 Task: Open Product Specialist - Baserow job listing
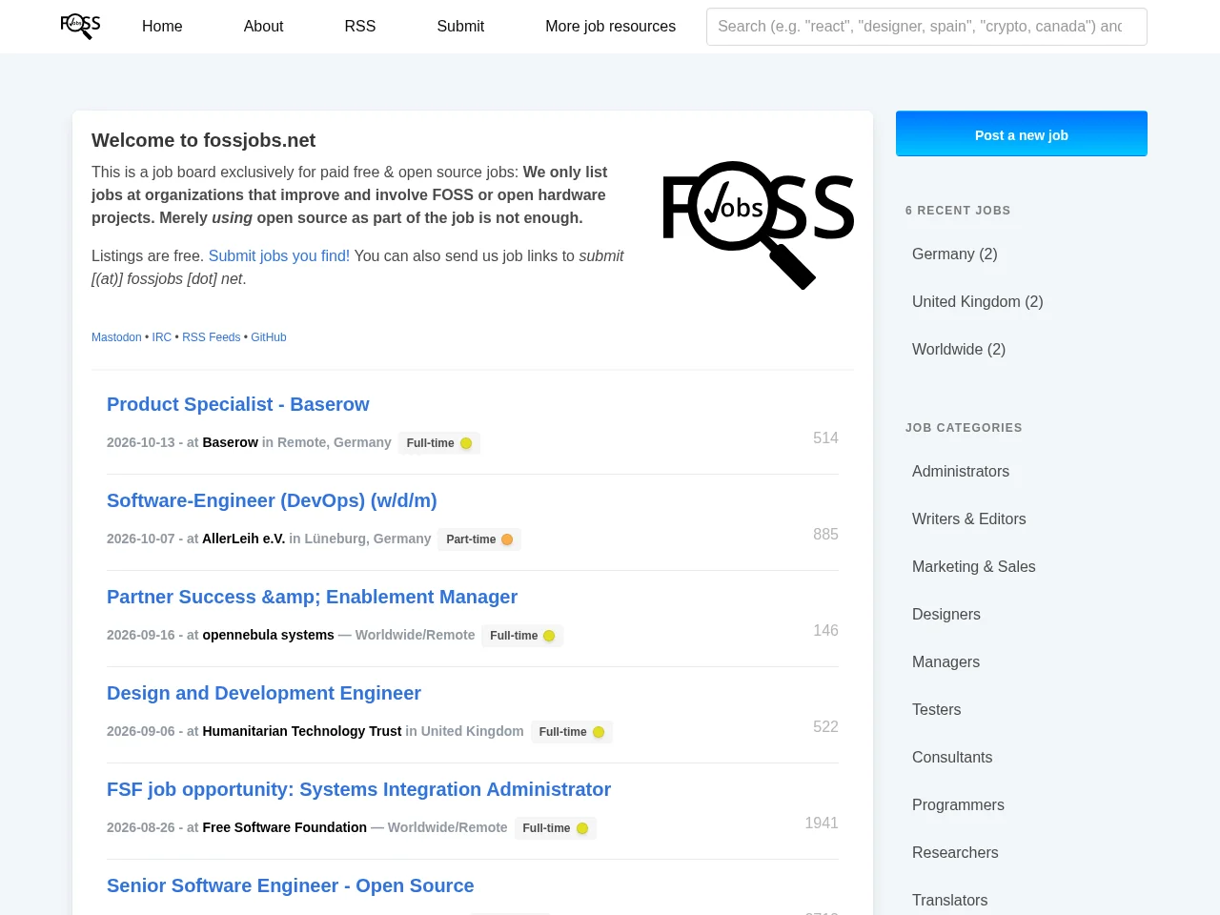click(x=238, y=404)
